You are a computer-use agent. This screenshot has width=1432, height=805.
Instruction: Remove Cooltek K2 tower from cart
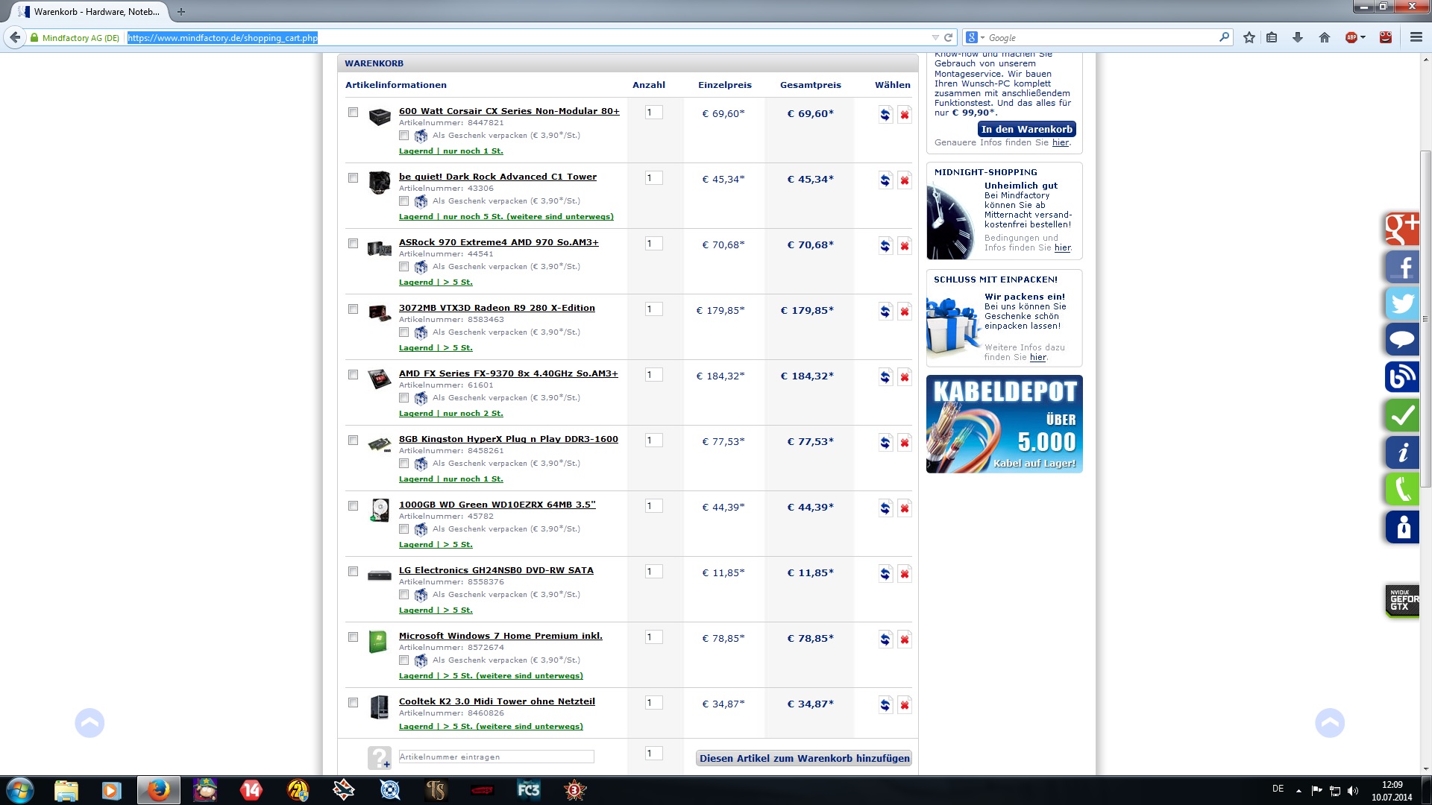904,705
